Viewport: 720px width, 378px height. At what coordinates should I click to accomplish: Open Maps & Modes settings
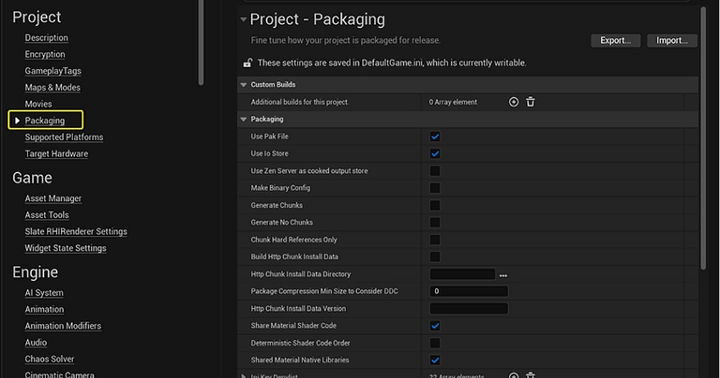(52, 88)
